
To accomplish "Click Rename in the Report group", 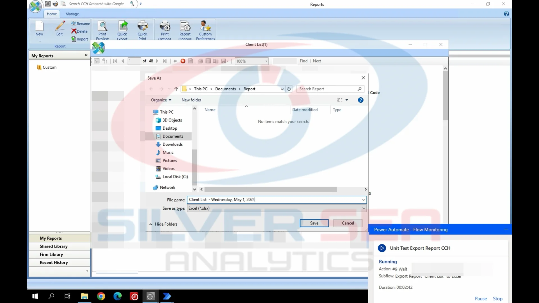I will point(81,24).
